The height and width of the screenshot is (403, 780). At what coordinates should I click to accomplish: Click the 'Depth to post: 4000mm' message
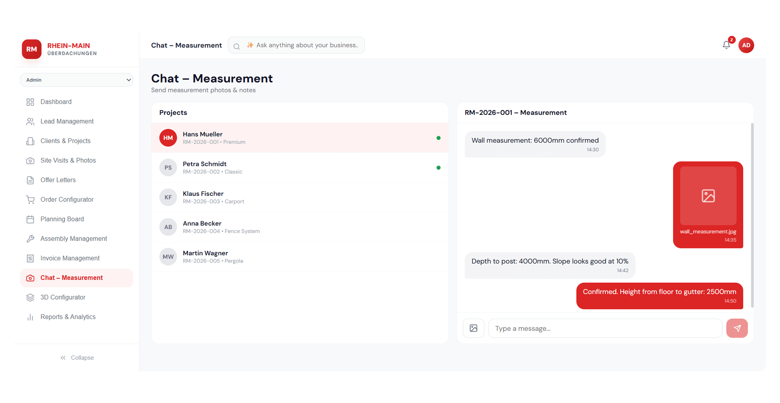(x=549, y=265)
